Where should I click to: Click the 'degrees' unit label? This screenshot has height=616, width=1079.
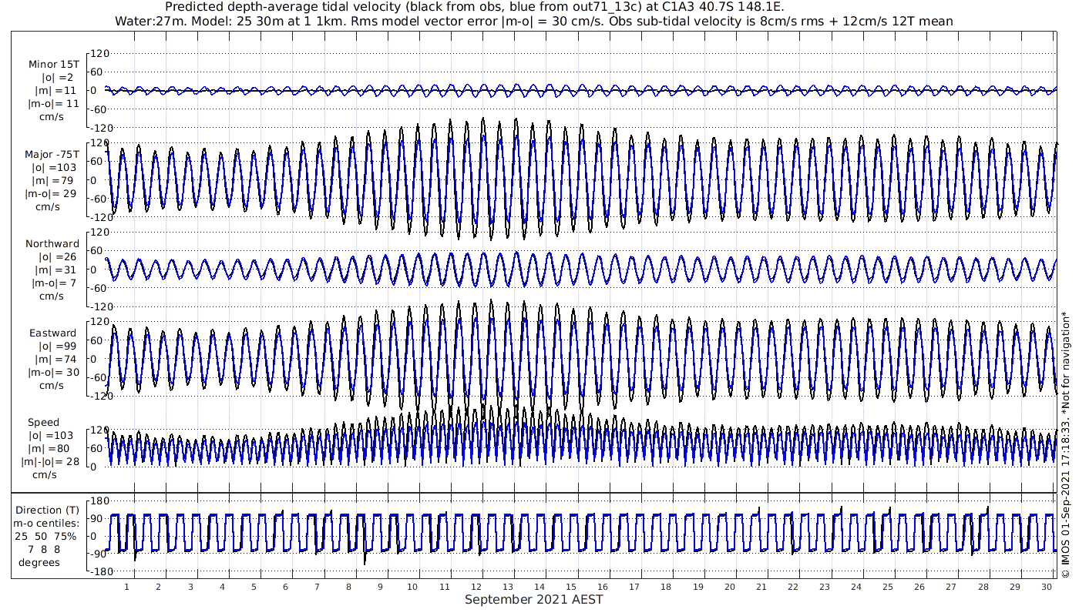pyautogui.click(x=40, y=563)
